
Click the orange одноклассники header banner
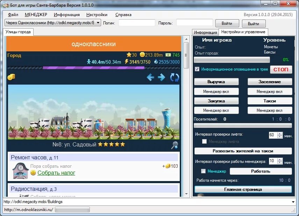tap(93, 44)
